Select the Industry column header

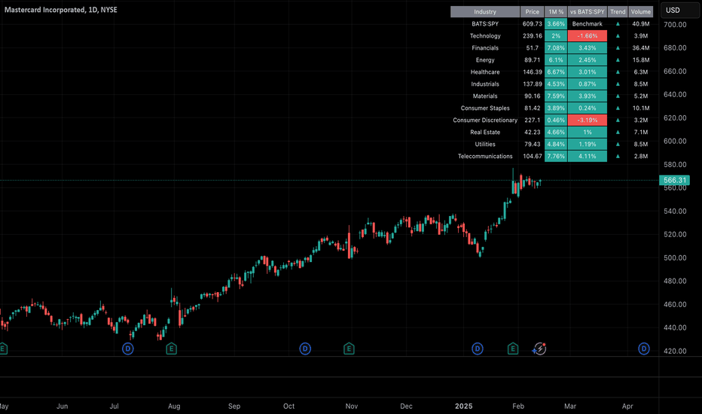point(485,12)
